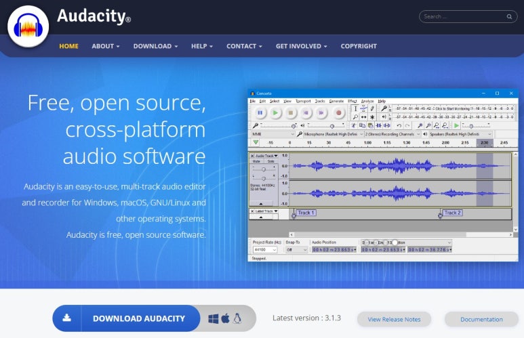Select the Time Shift tool
This screenshot has height=338, width=524.
363,117
